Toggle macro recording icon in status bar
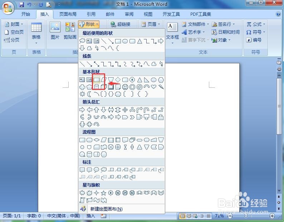Image resolution: width=284 pixels, height=222 pixels. click(x=103, y=216)
